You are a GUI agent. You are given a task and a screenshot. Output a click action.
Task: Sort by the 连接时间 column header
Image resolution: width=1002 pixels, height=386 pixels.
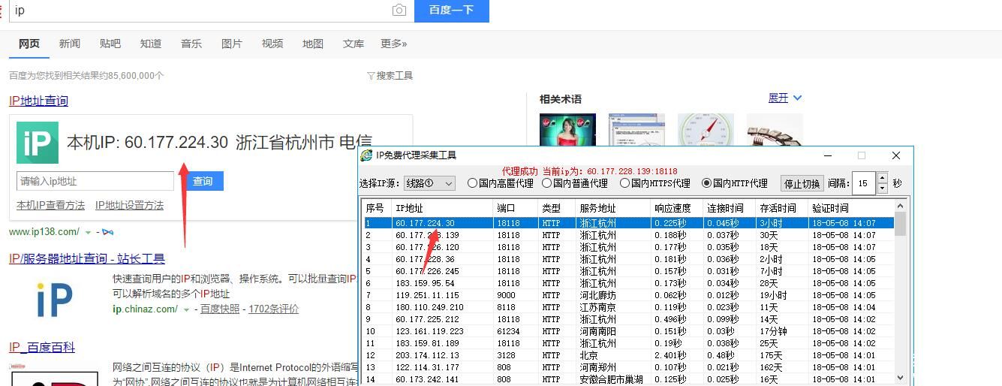(x=729, y=208)
